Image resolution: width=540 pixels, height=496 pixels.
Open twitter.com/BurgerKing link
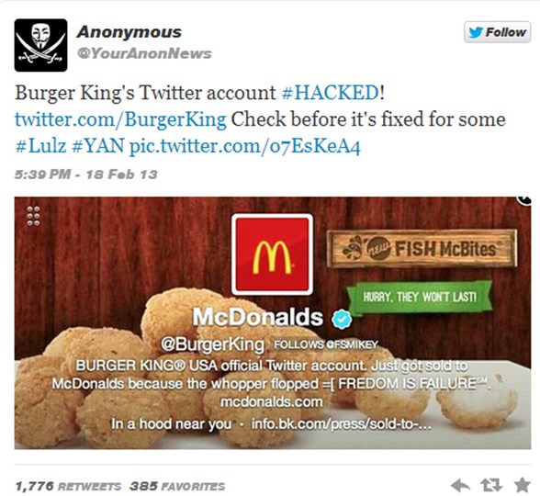click(120, 119)
